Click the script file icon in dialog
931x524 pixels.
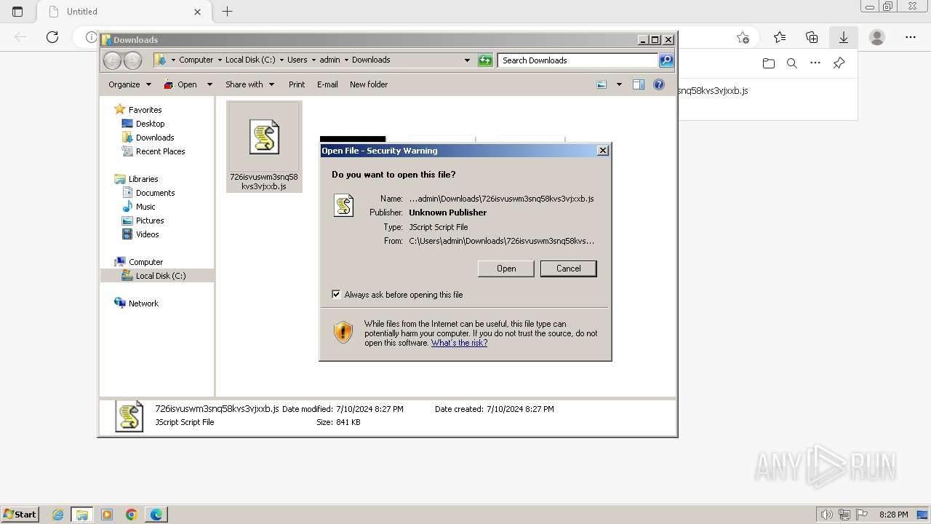click(343, 205)
